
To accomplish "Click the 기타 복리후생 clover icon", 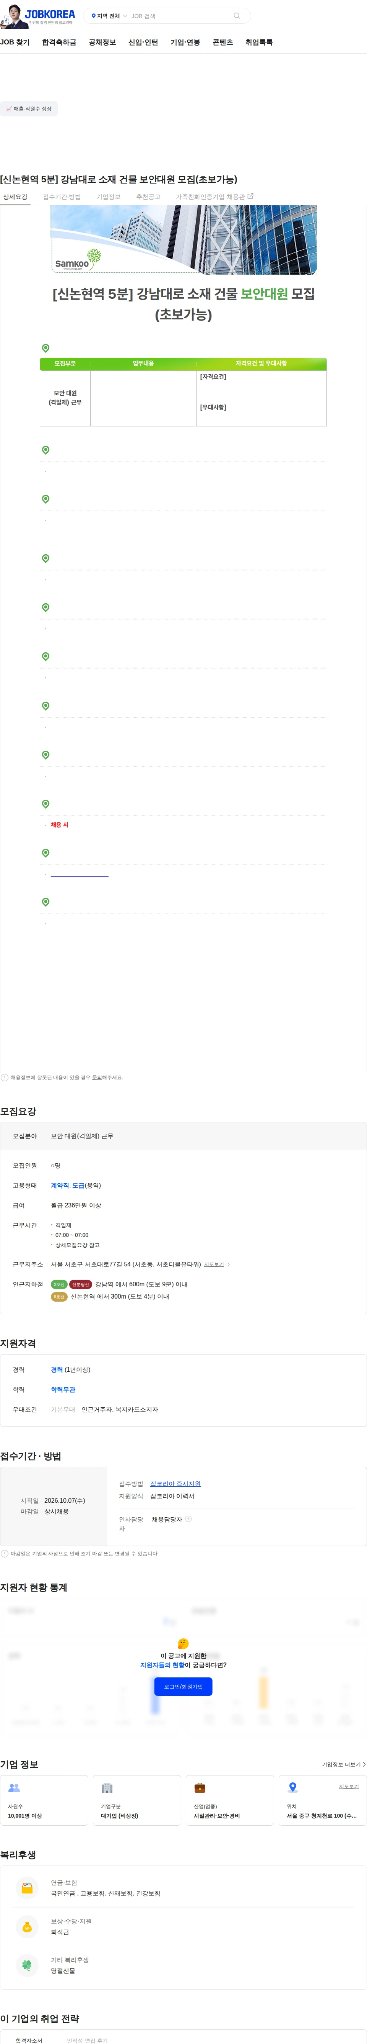I will [x=27, y=1965].
